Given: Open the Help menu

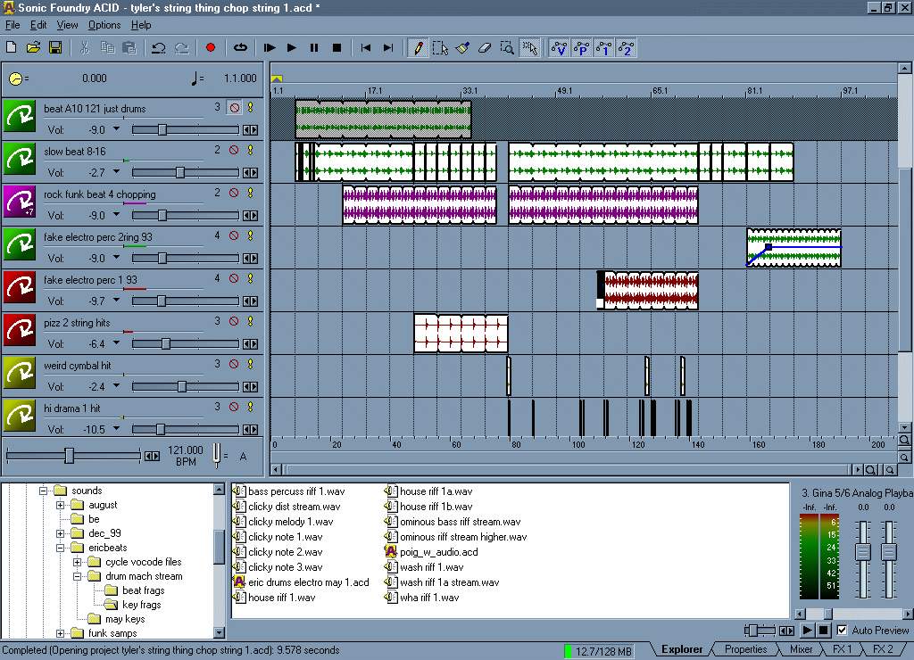Looking at the screenshot, I should click(141, 25).
